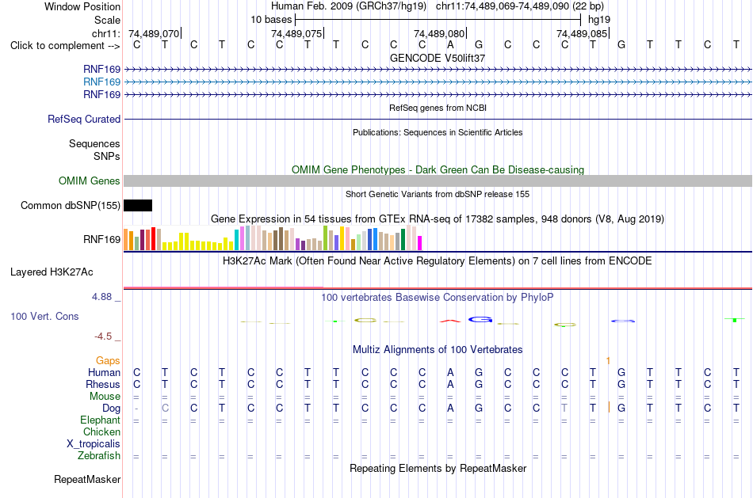Select the Dog species row label

pos(111,409)
